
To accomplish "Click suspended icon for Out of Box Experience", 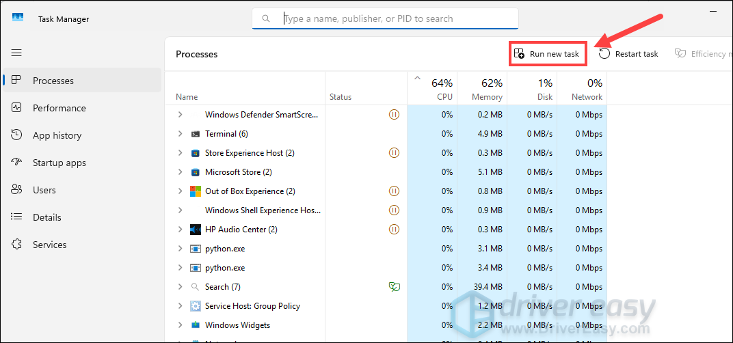I will pos(394,191).
